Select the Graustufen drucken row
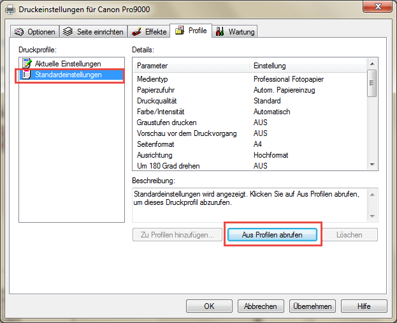The image size is (397, 323). click(250, 123)
